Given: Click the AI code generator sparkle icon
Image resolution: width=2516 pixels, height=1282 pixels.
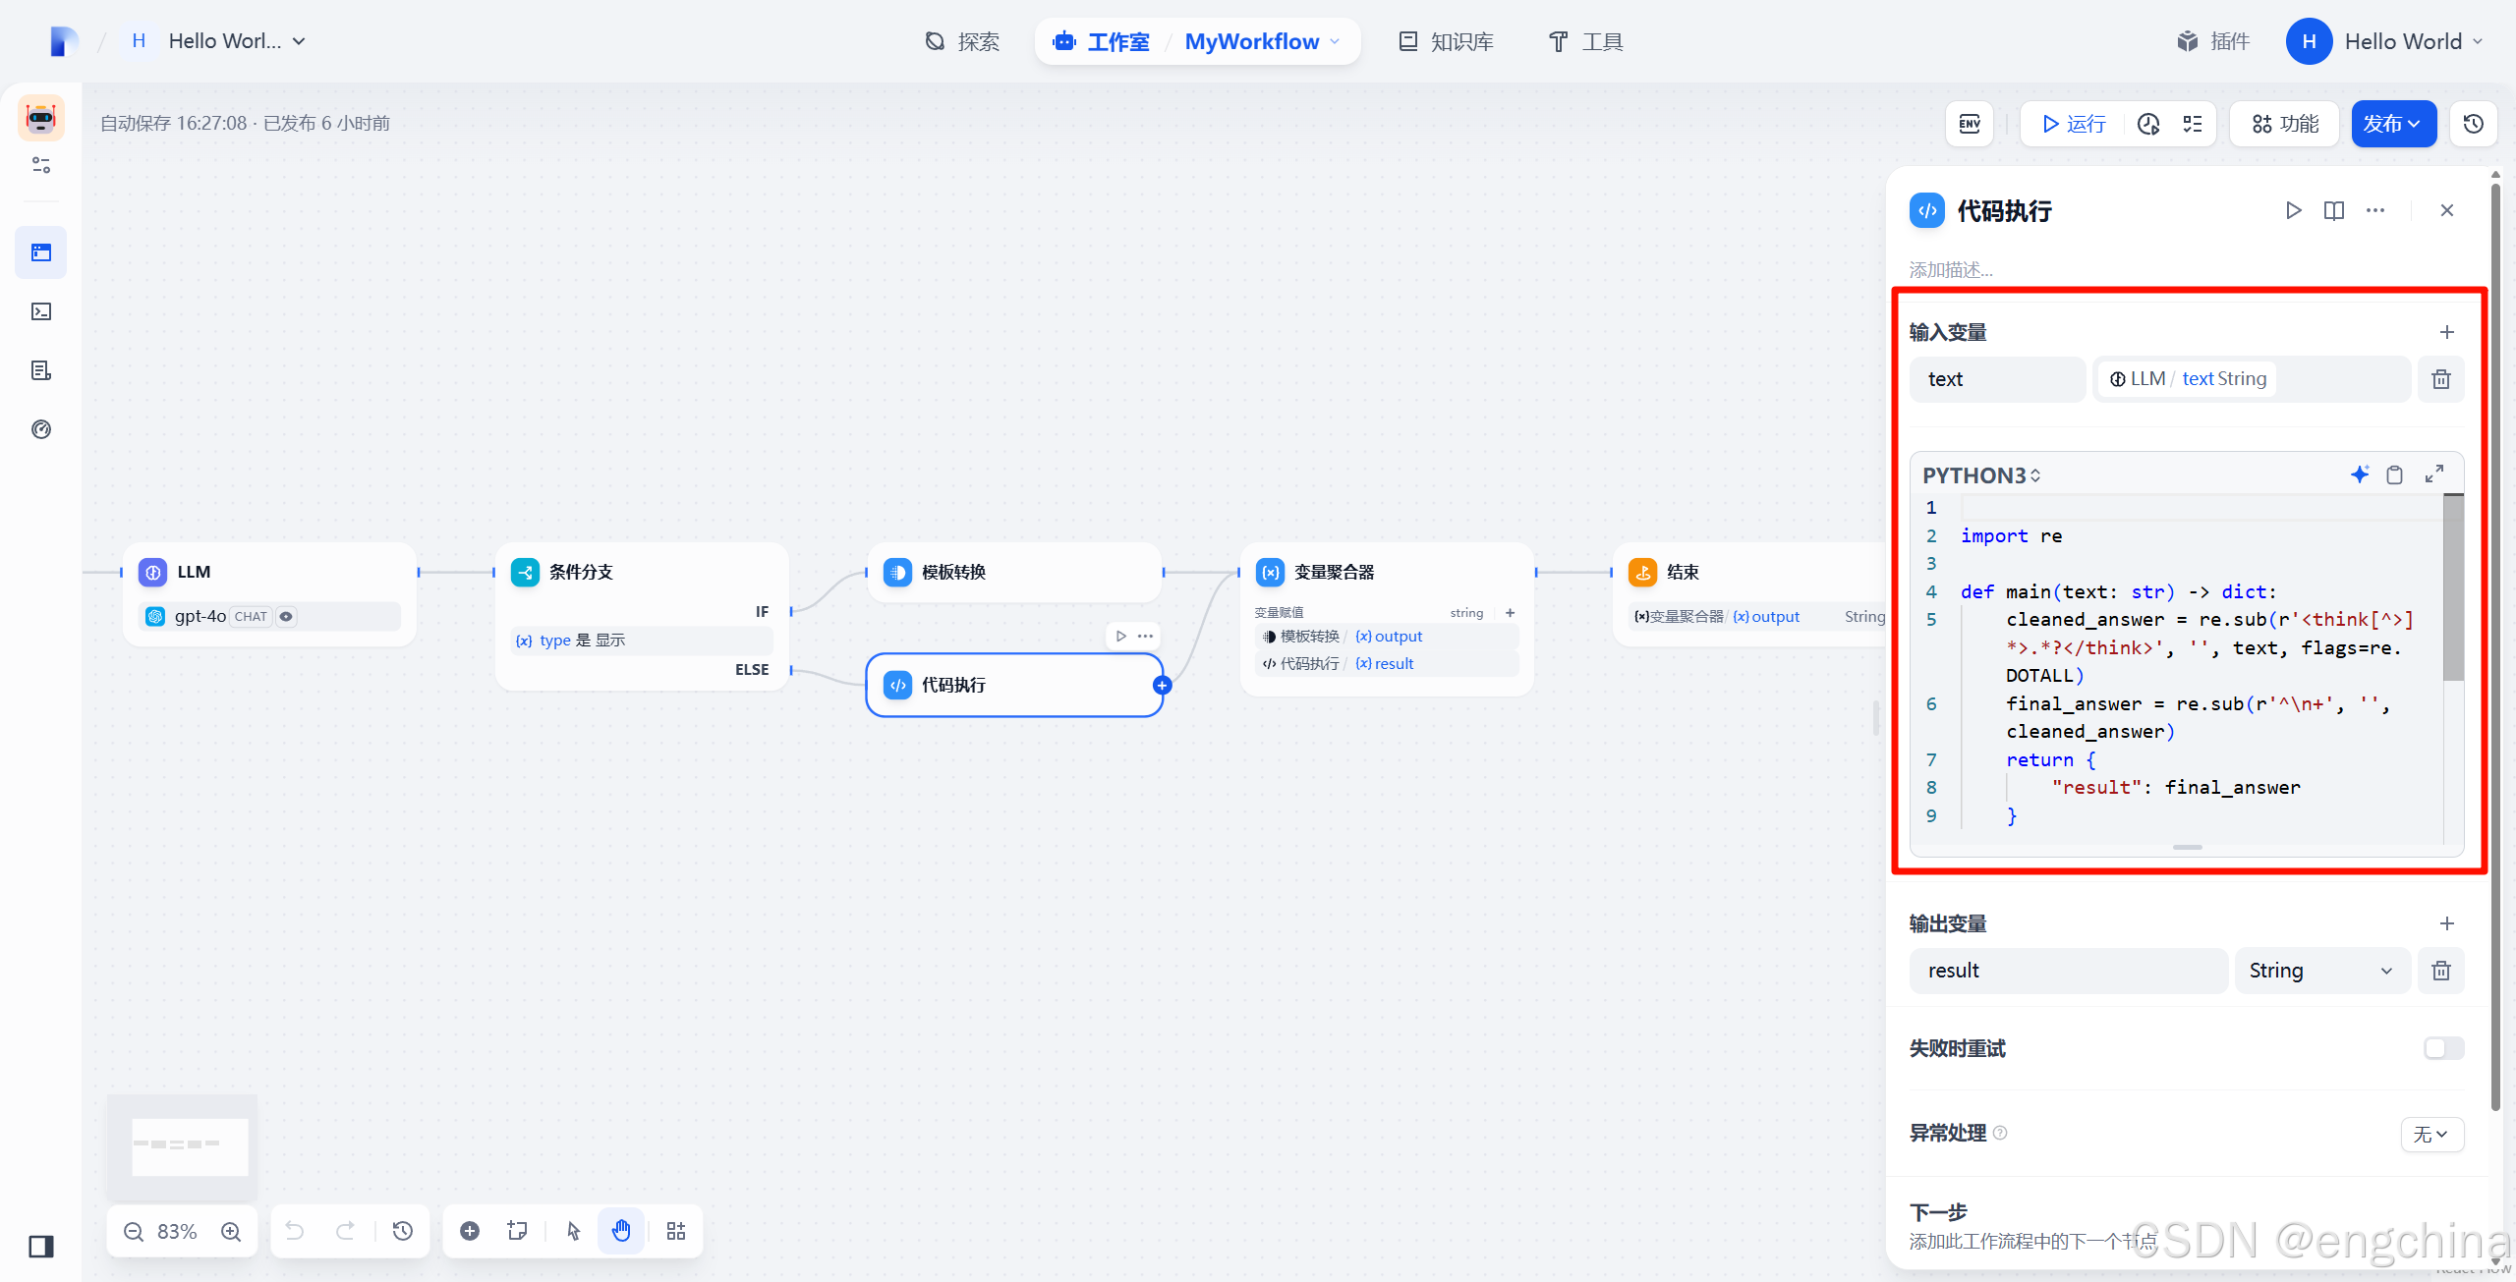Looking at the screenshot, I should click(x=2359, y=474).
